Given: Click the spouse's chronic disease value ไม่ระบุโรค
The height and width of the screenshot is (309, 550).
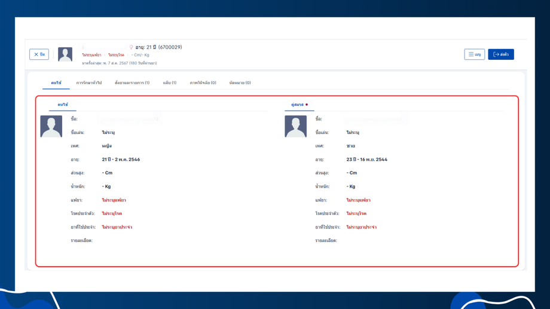Looking at the screenshot, I should tap(356, 213).
